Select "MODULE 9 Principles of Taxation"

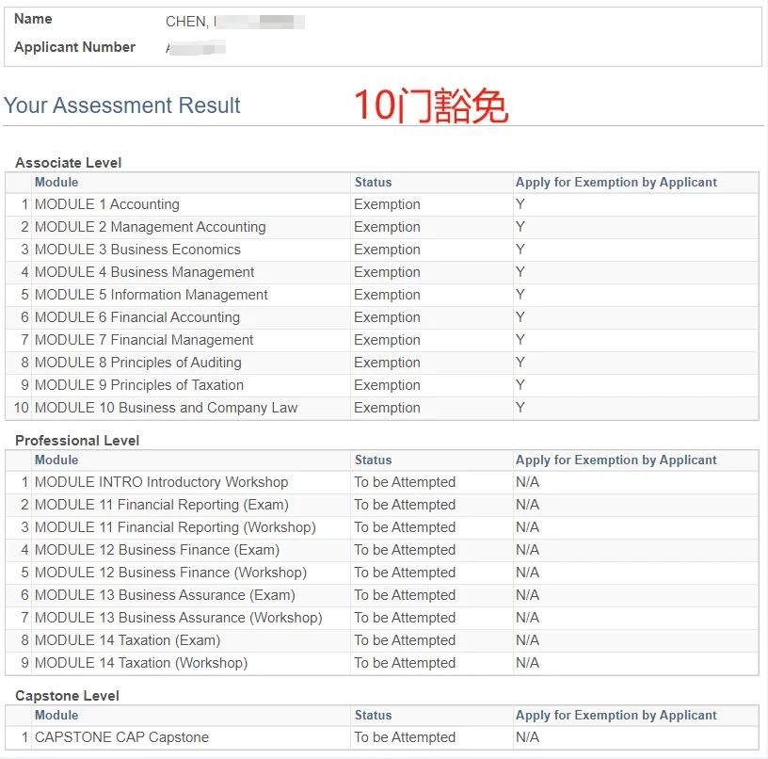(x=139, y=384)
